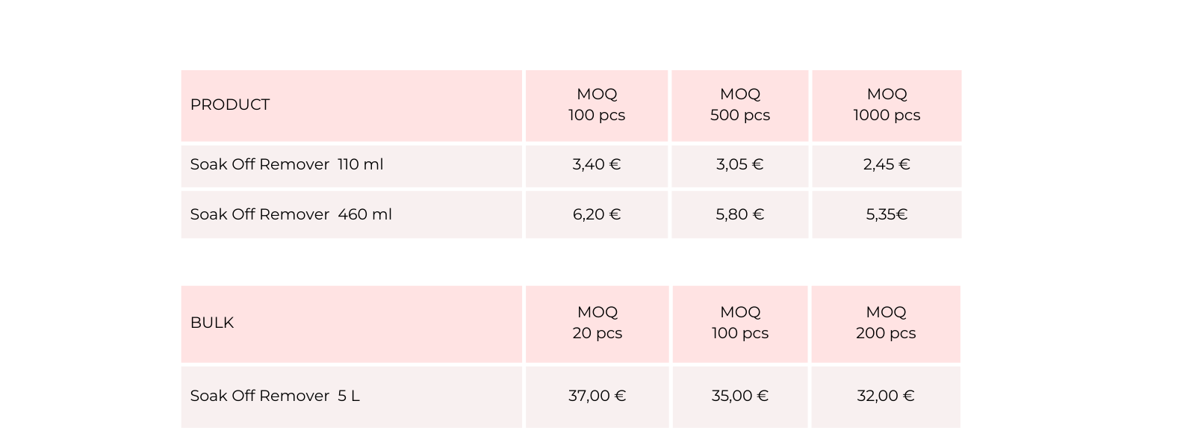Select the 2,45 € price cell
This screenshot has width=1195, height=448.
click(x=887, y=165)
